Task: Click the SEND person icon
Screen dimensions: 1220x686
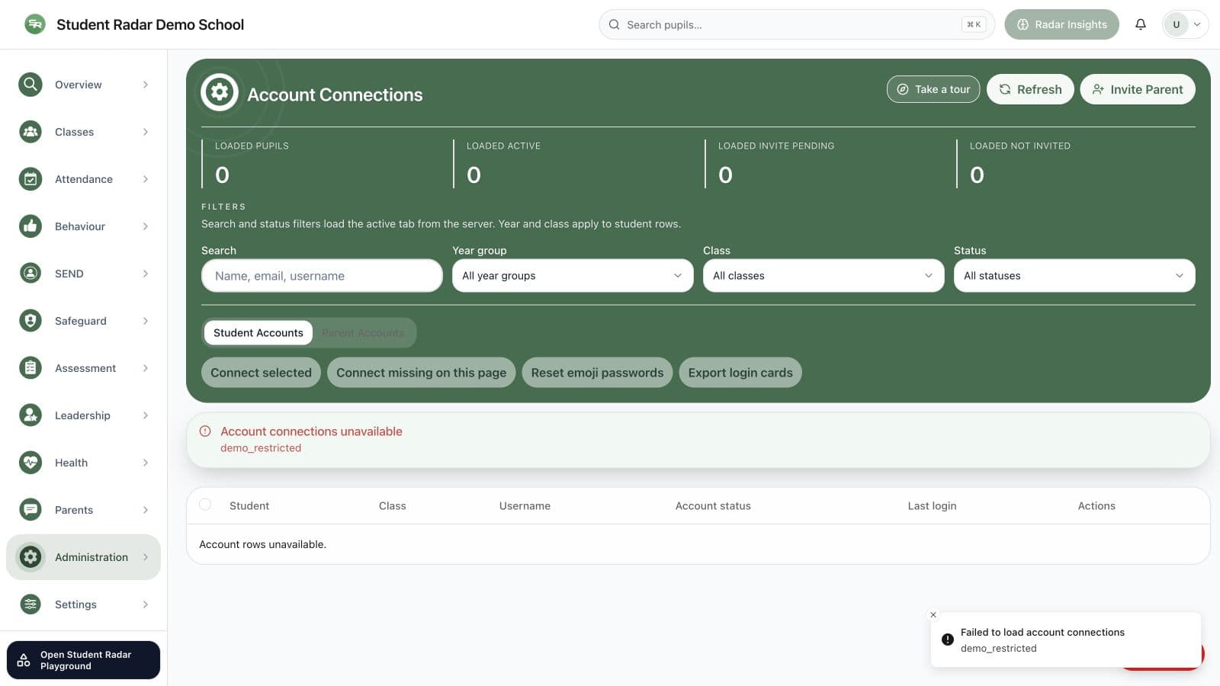Action: (30, 274)
